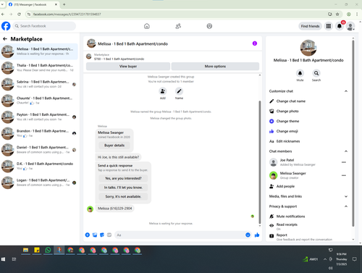
Task: Open D.K. apartment conversation
Action: point(39,167)
